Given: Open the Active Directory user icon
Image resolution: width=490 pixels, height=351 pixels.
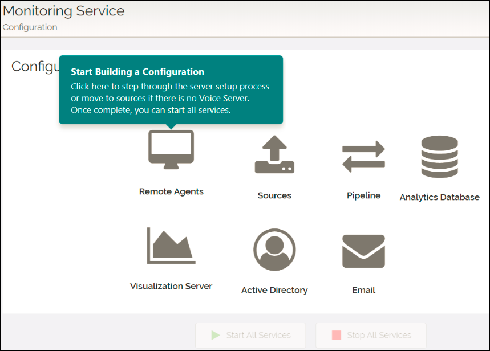Looking at the screenshot, I should click(x=274, y=250).
